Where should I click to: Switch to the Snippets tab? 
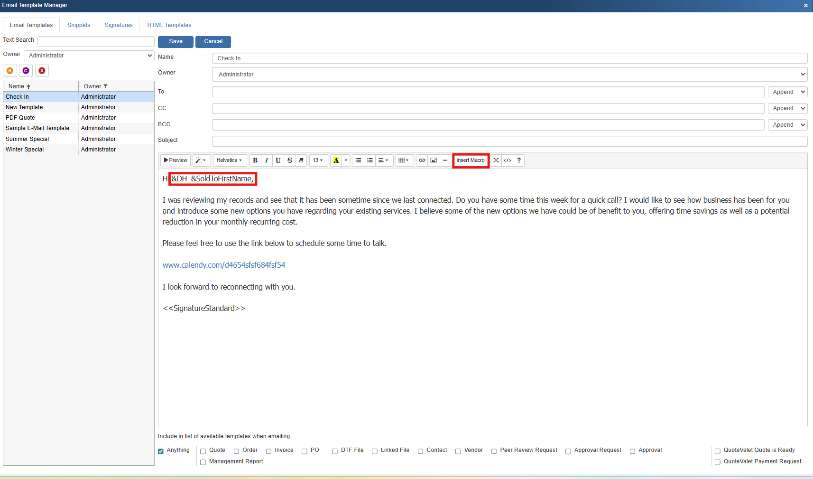click(79, 25)
